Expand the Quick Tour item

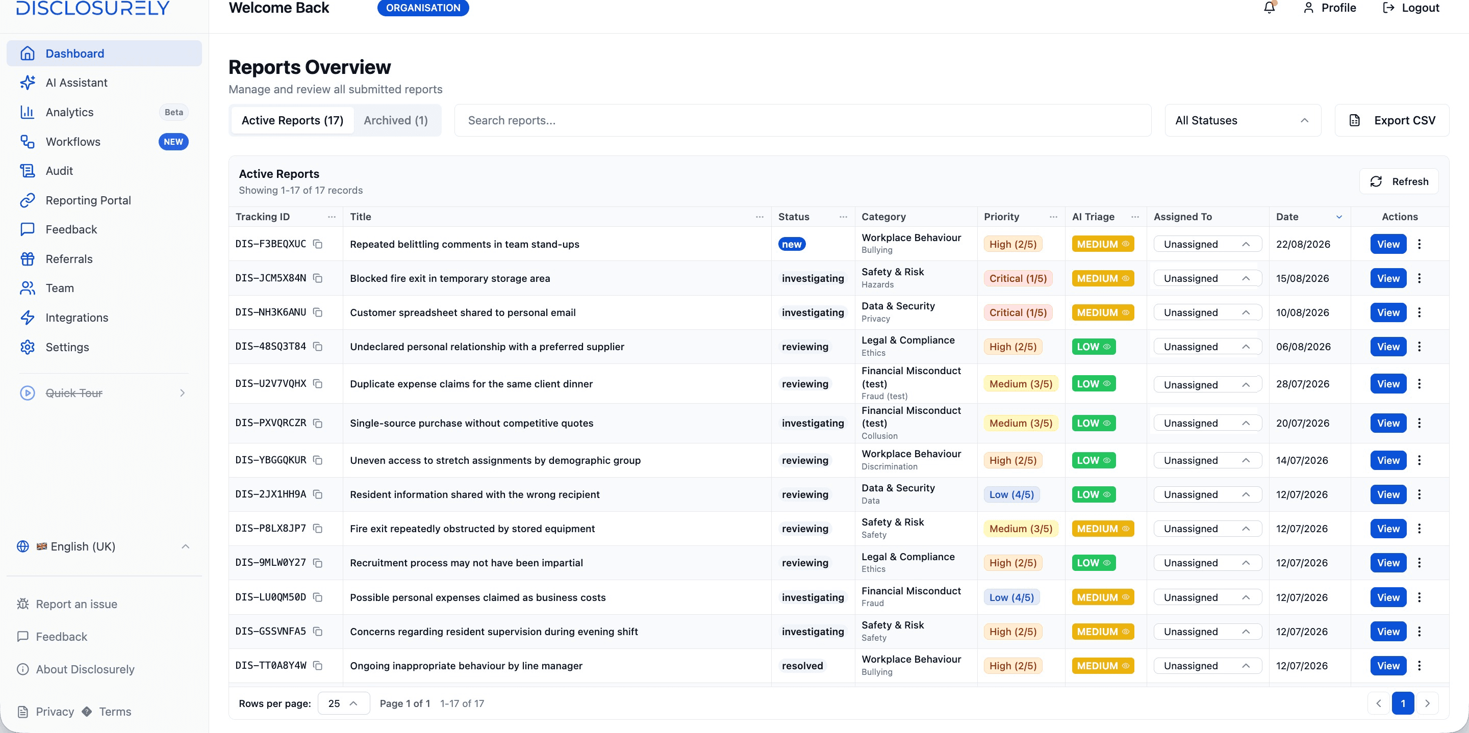click(104, 392)
